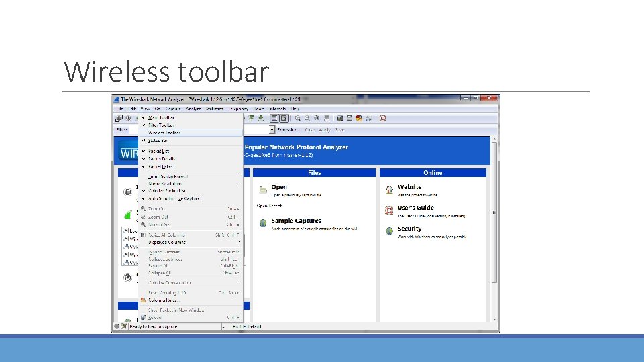
Task: Click the Security link
Action: [x=409, y=228]
